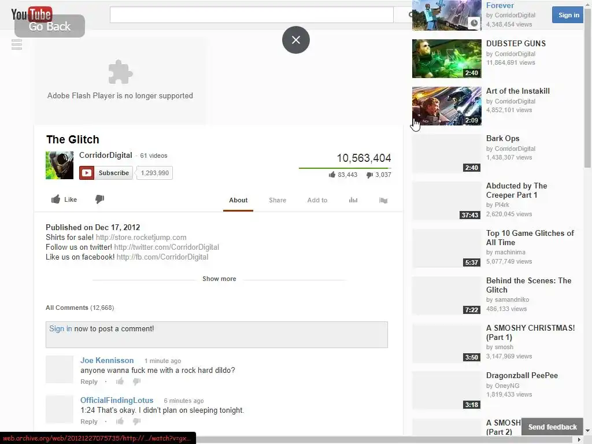Click the Flash plugin puzzle-piece icon

pyautogui.click(x=120, y=72)
